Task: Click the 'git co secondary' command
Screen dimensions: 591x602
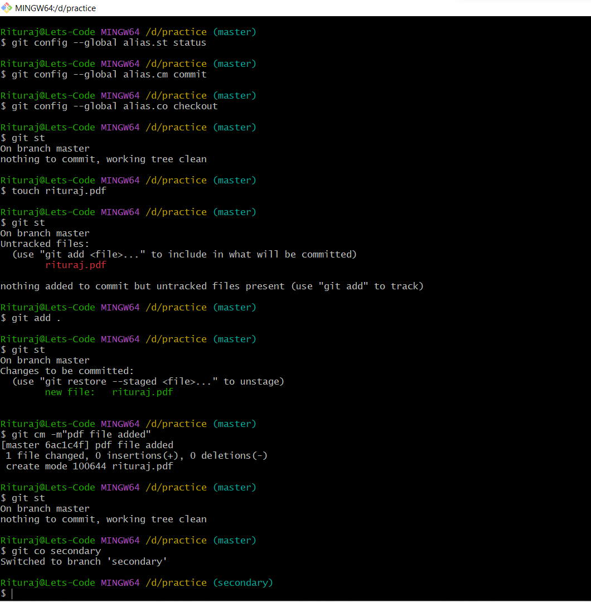Action: (x=56, y=551)
